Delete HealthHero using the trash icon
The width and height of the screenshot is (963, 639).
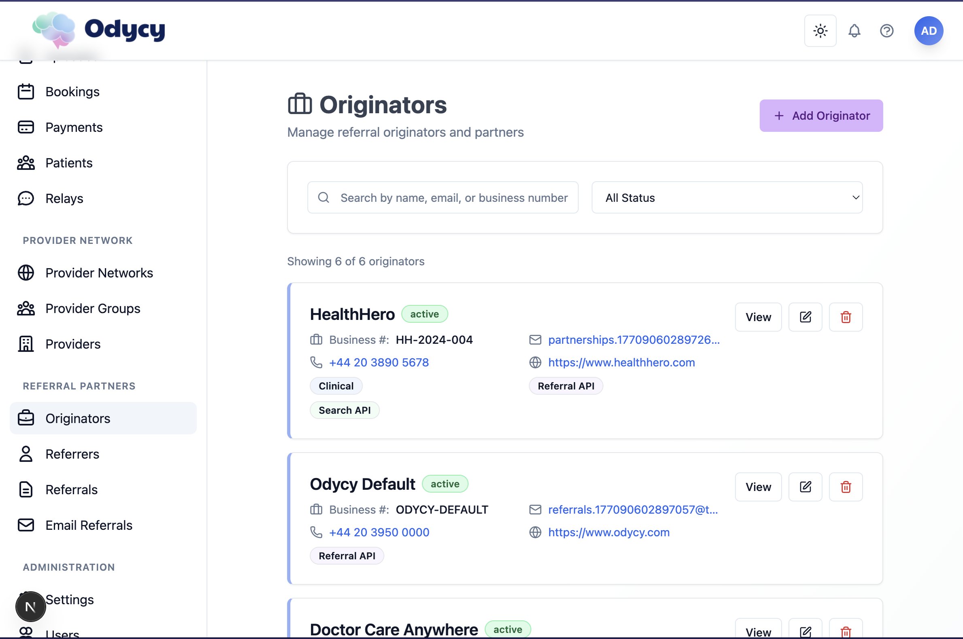pos(845,317)
